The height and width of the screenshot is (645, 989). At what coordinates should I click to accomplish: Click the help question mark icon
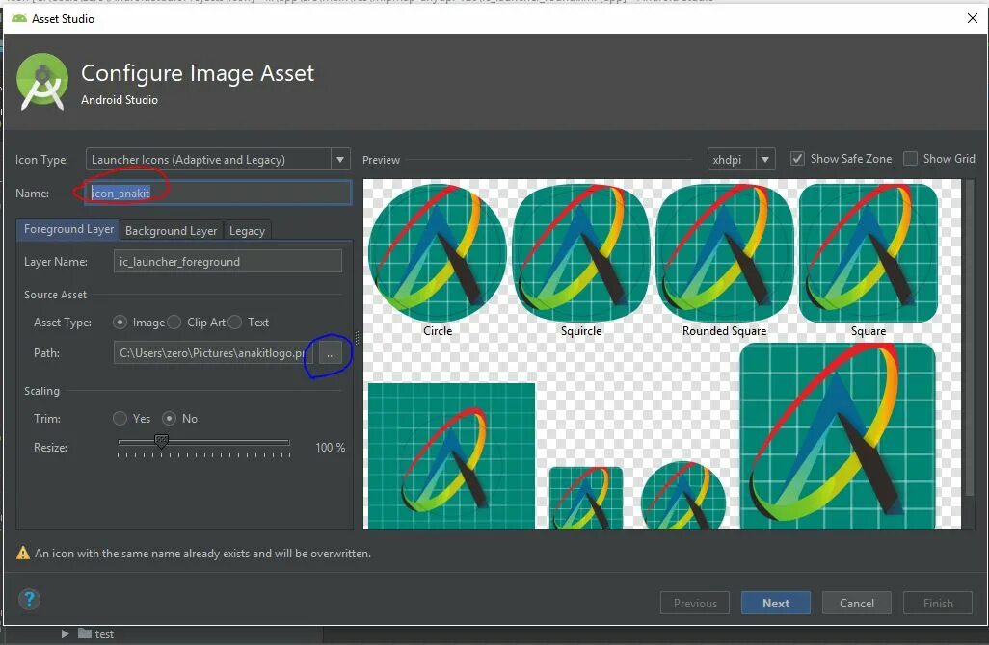29,599
